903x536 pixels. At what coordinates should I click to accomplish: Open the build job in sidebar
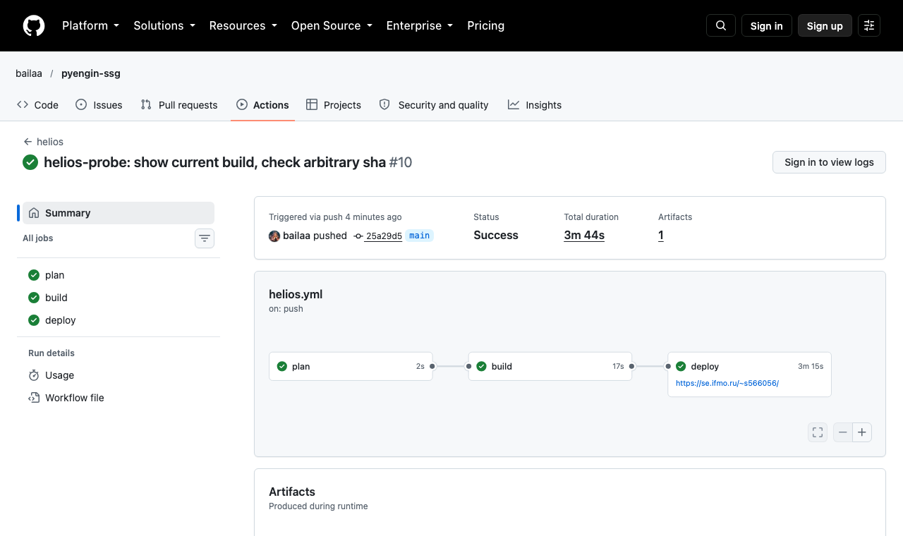click(x=119, y=298)
